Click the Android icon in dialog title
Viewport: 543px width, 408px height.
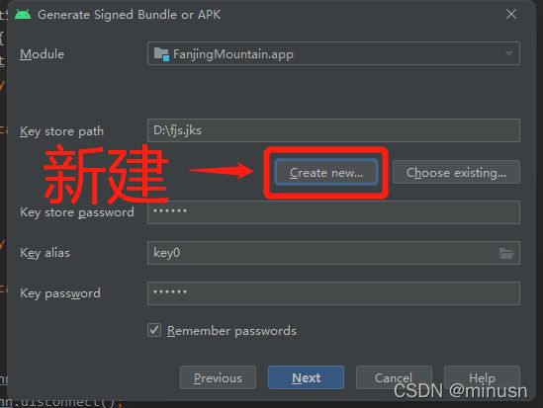[23, 15]
